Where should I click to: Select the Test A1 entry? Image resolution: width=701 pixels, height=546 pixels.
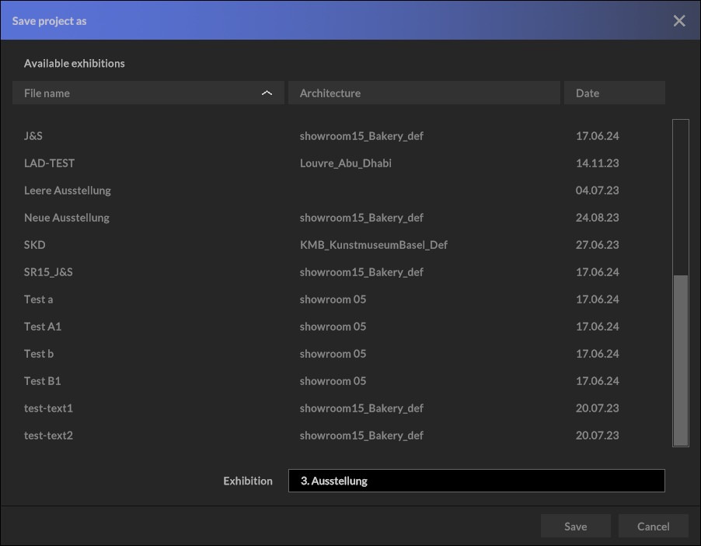(x=43, y=327)
